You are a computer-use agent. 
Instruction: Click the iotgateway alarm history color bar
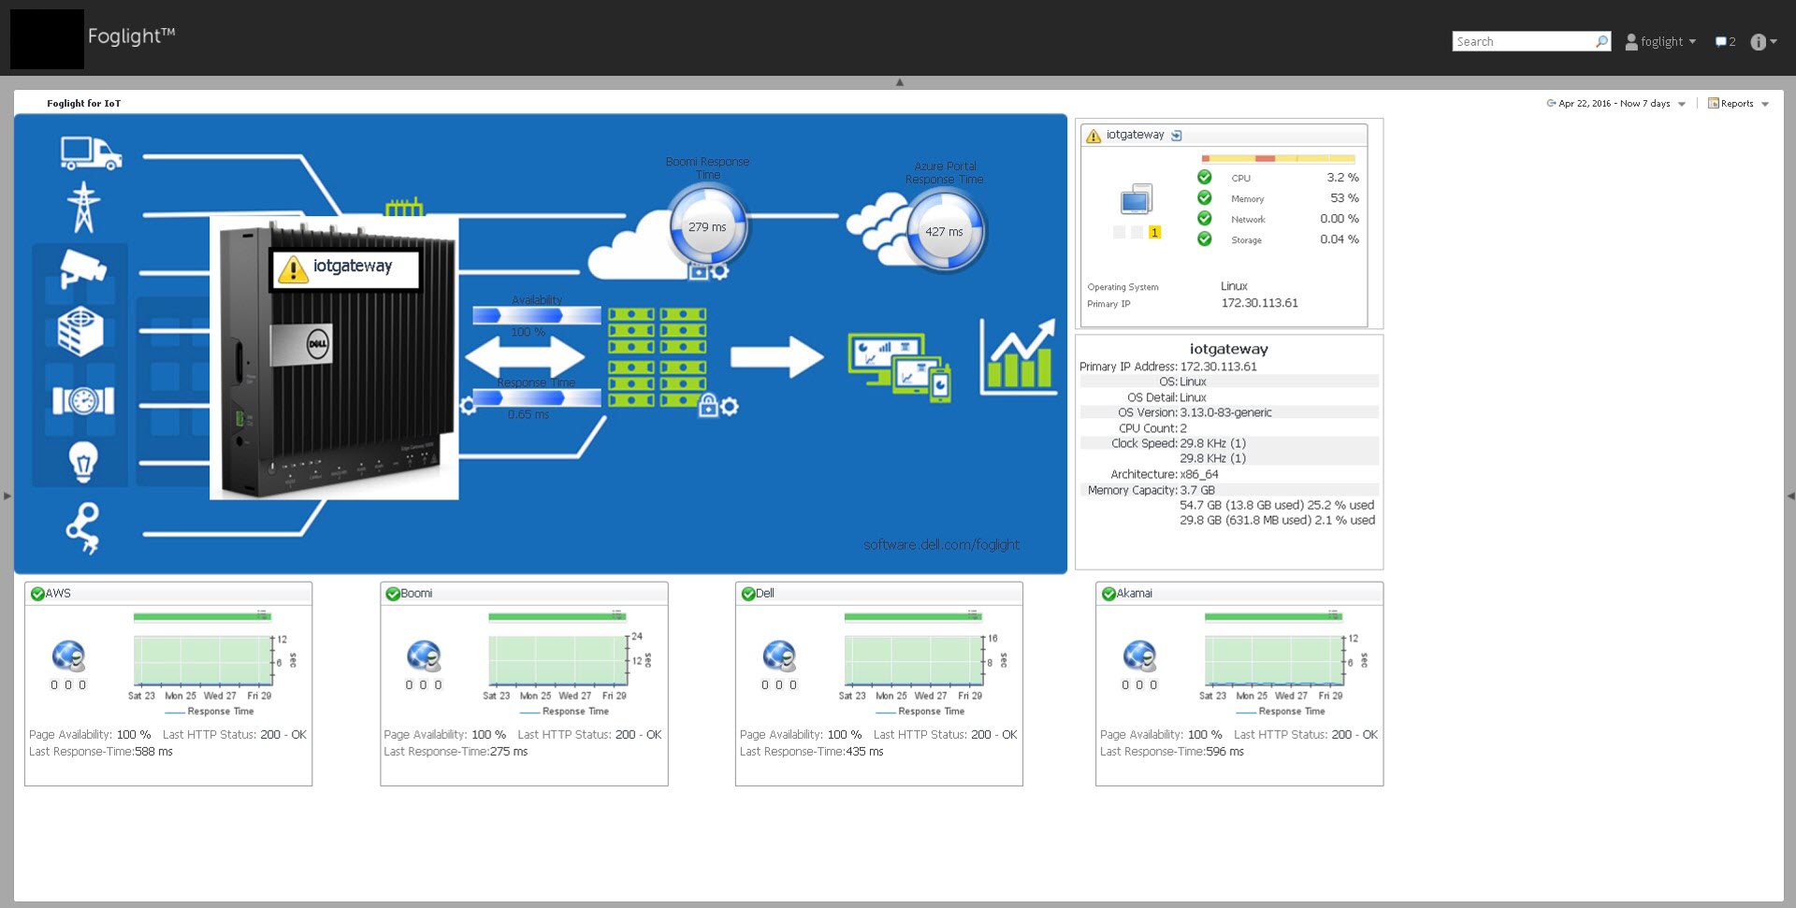pos(1278,158)
